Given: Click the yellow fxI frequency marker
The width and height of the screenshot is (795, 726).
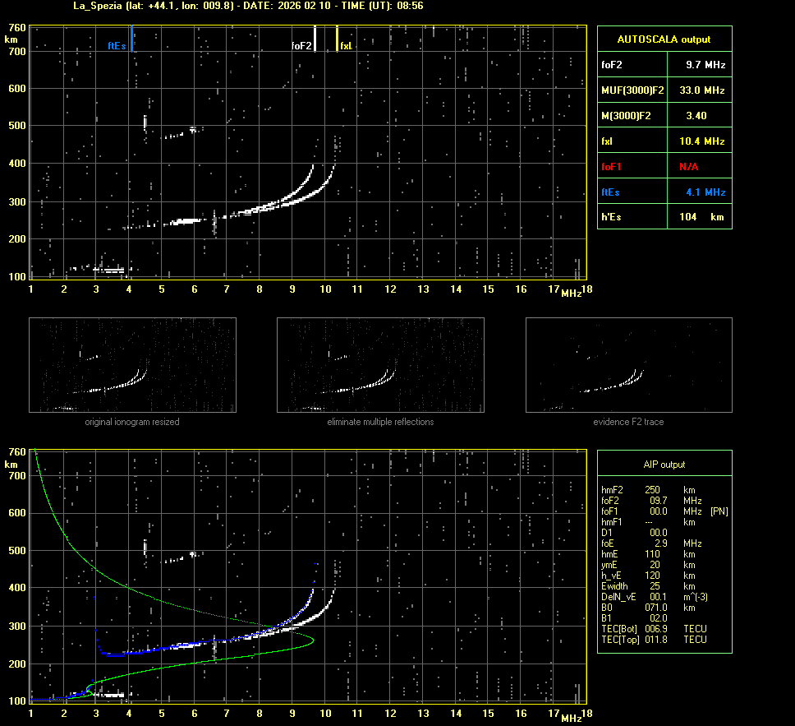Looking at the screenshot, I should coord(338,39).
